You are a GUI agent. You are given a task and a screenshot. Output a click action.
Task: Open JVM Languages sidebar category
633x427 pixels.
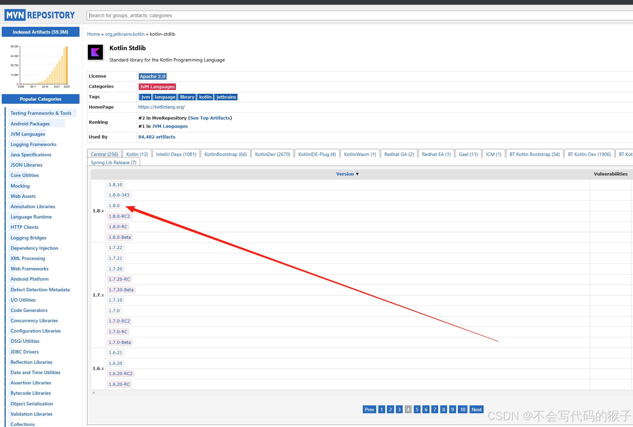click(28, 134)
